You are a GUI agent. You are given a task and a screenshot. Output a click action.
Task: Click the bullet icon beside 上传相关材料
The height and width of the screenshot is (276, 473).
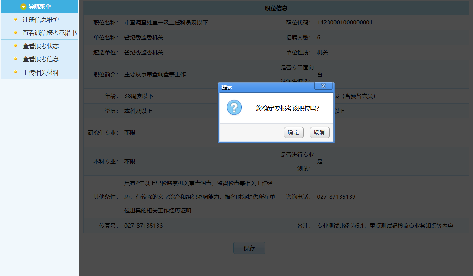[15, 72]
